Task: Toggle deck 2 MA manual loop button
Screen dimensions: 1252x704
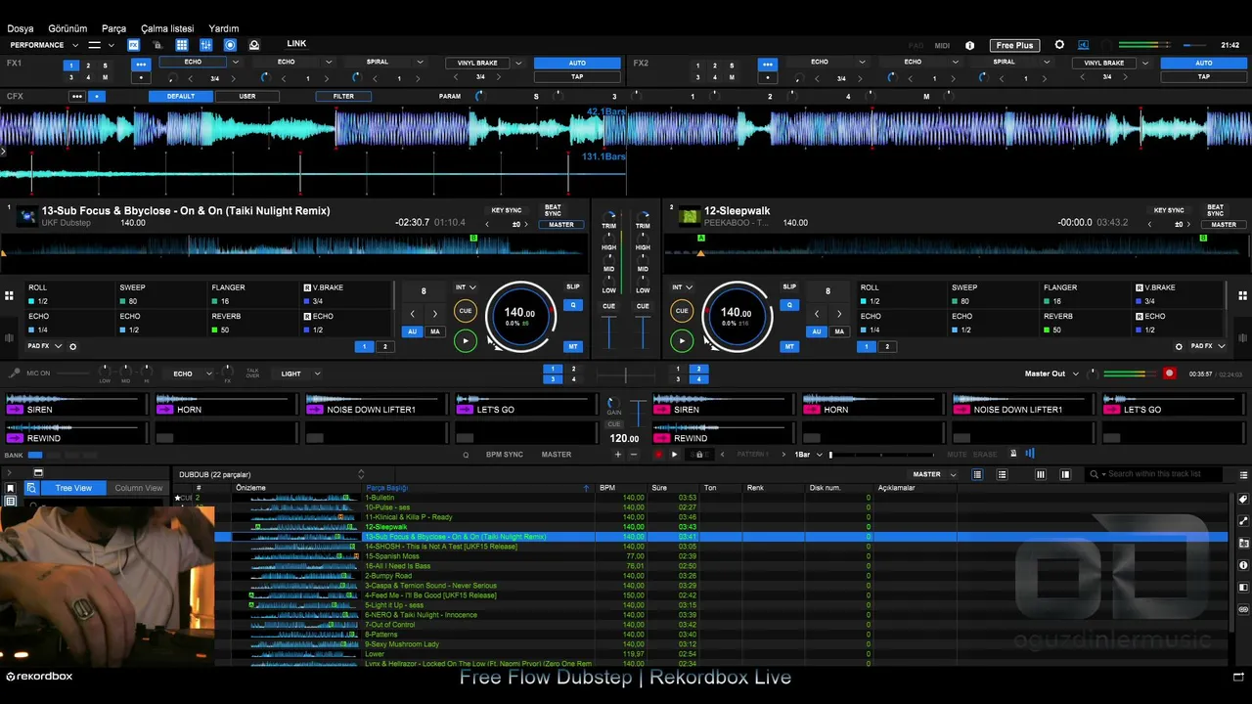Action: [x=839, y=331]
